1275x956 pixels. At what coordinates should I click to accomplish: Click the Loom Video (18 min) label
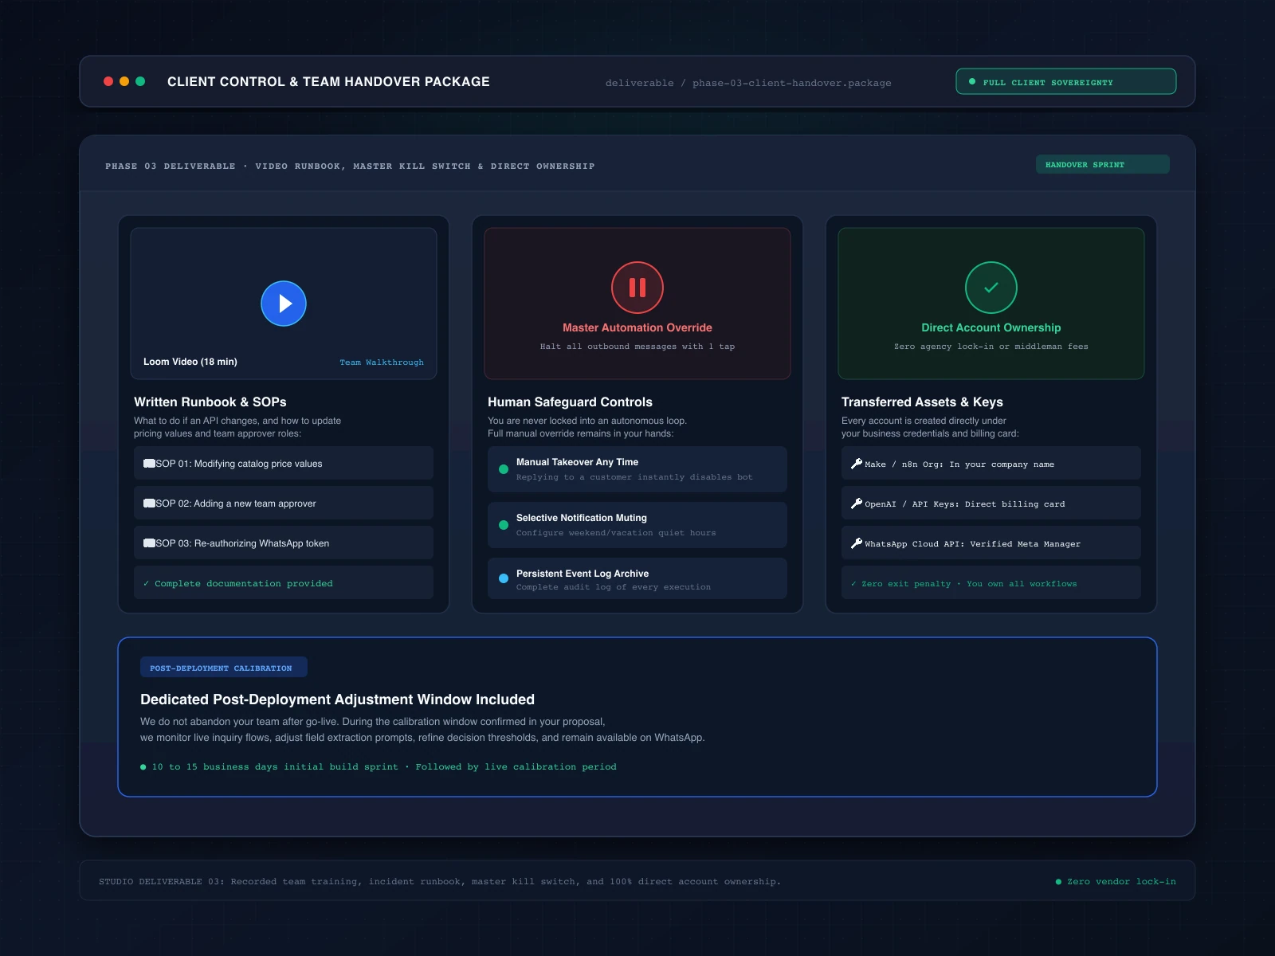190,362
